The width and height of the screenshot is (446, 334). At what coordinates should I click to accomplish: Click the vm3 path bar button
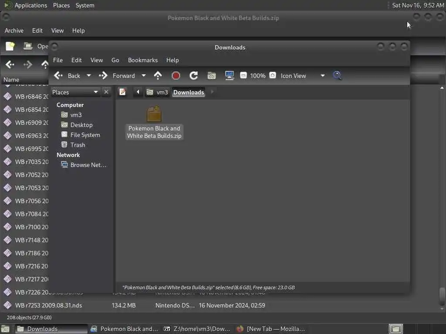157,92
